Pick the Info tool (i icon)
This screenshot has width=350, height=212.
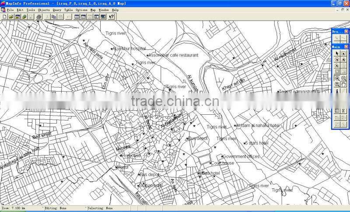pos(337,91)
